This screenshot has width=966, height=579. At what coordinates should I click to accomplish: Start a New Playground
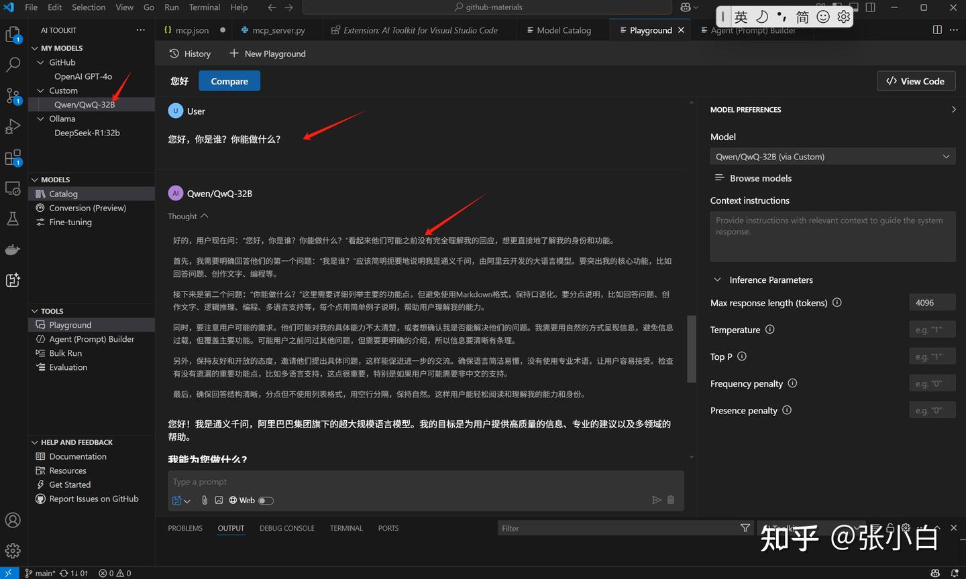(267, 54)
